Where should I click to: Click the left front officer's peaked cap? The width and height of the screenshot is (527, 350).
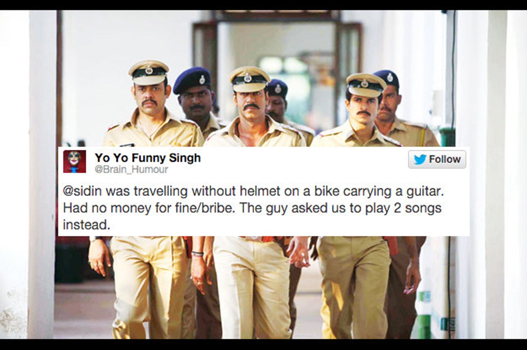coord(148,72)
